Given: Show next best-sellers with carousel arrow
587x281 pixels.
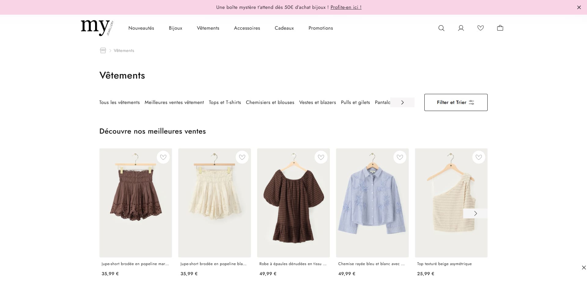Looking at the screenshot, I should pyautogui.click(x=475, y=213).
